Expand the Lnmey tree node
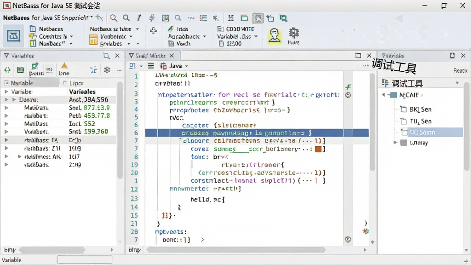This screenshot has height=265, width=471. [395, 143]
